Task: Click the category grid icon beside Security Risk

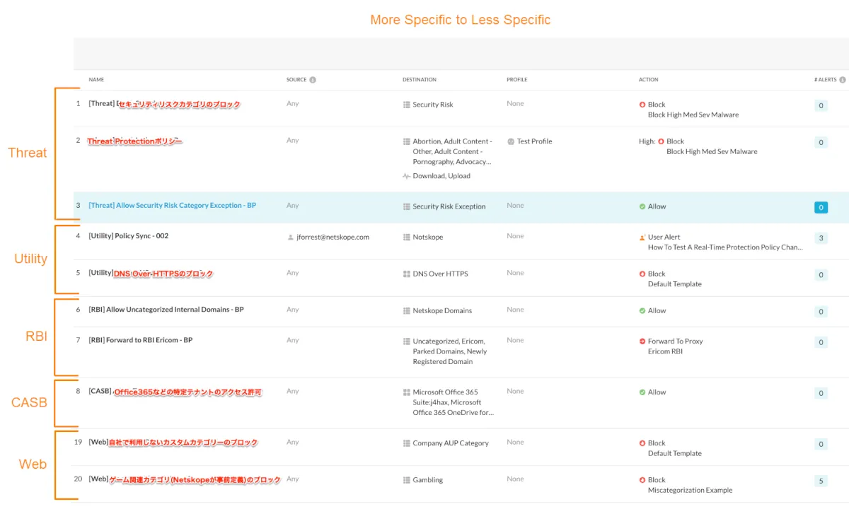Action: click(x=407, y=105)
